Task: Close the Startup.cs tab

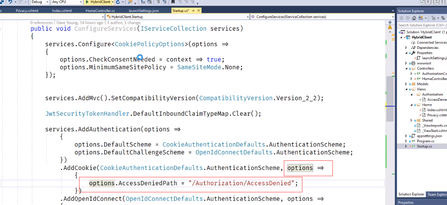Action: 198,10
